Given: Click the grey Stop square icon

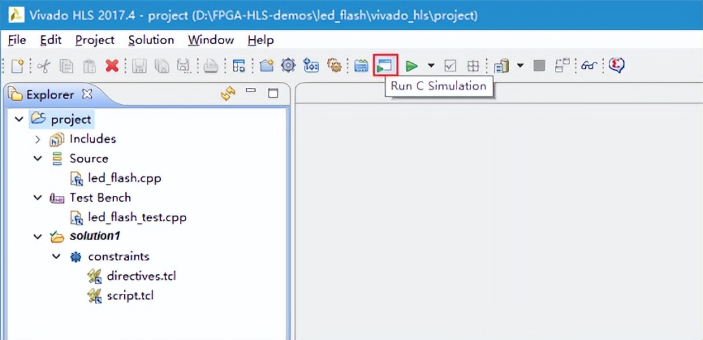Looking at the screenshot, I should 540,66.
